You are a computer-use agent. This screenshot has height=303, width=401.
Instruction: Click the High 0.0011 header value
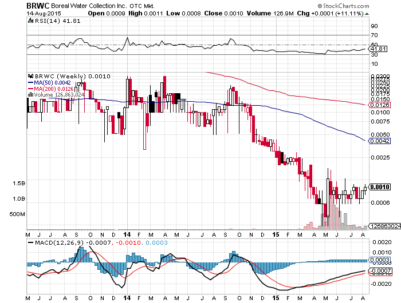pos(146,13)
